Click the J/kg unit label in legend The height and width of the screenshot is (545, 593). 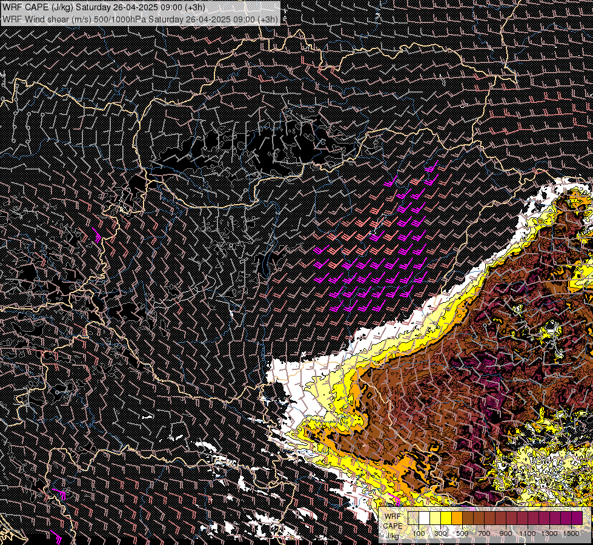(392, 536)
